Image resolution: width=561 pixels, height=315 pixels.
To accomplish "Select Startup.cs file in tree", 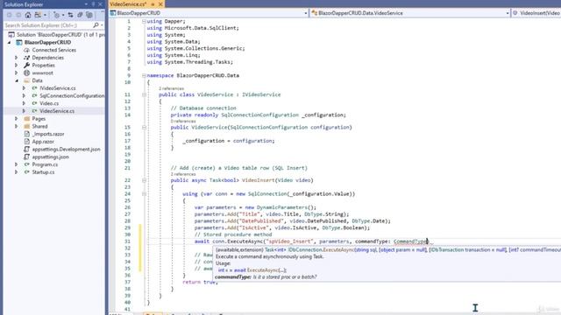I will pos(43,172).
